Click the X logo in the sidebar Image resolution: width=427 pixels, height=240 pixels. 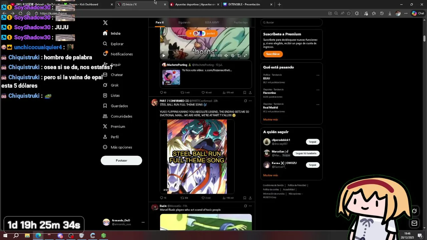tap(105, 23)
